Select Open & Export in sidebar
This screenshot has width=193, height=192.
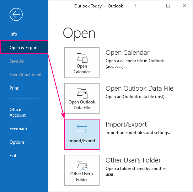24,47
